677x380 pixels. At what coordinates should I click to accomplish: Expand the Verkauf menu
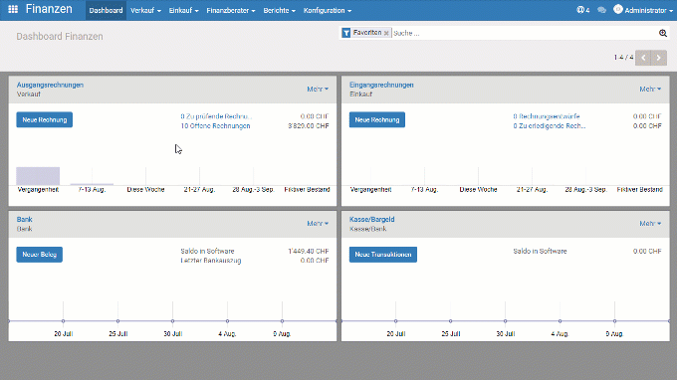(x=145, y=10)
